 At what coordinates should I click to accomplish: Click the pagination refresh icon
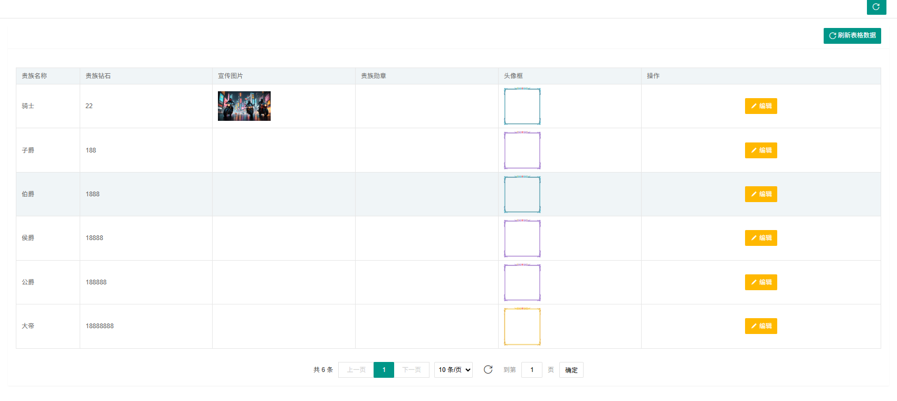tap(488, 370)
